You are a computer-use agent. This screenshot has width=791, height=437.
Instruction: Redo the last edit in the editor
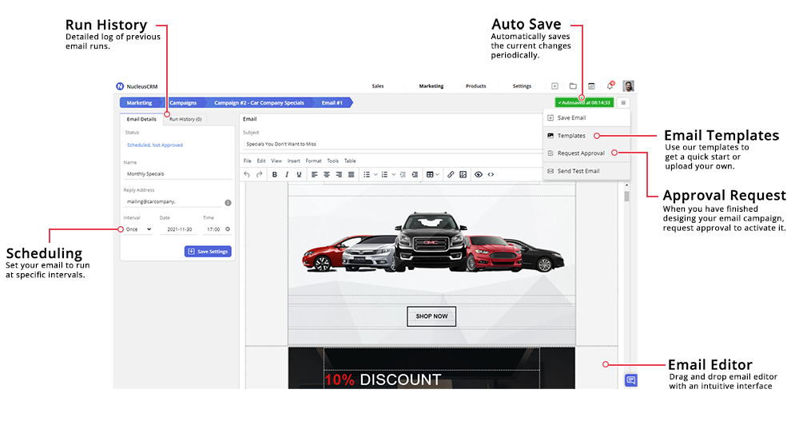260,175
